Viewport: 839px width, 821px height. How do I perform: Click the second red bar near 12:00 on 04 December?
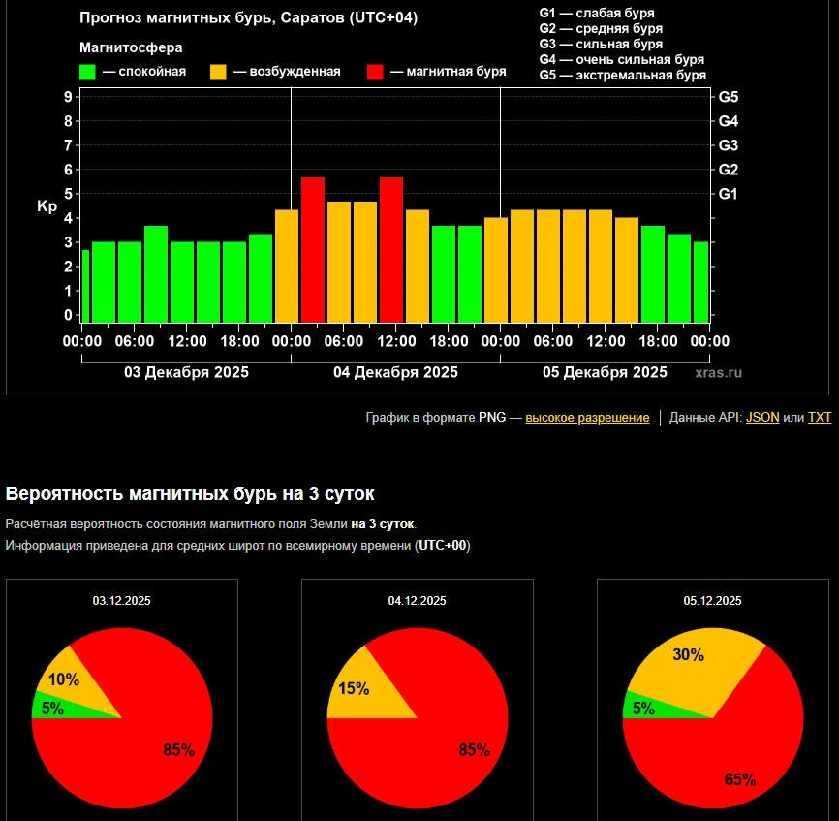coord(390,250)
